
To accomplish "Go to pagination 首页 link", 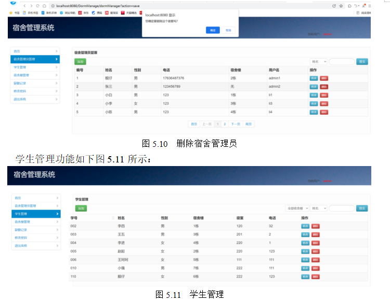I will pyautogui.click(x=194, y=124).
